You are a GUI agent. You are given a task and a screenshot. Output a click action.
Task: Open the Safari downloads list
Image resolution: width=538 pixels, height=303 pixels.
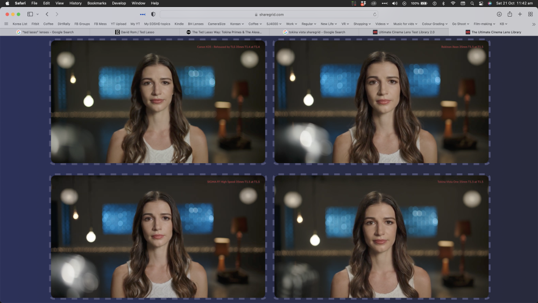pos(499,14)
